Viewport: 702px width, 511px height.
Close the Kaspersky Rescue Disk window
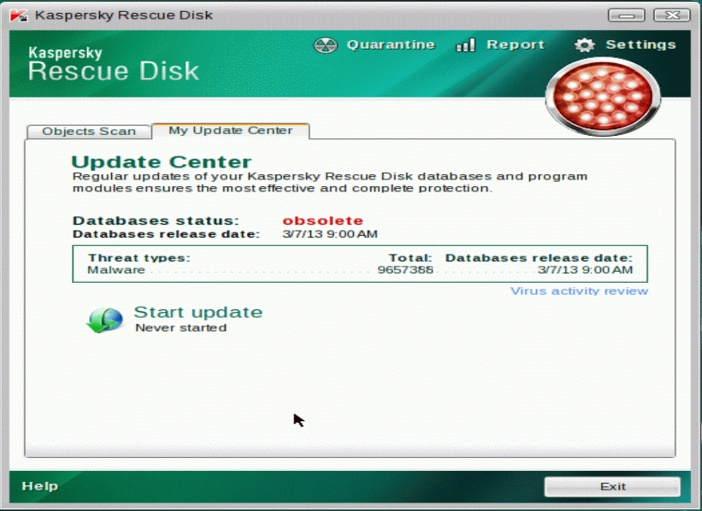coord(672,15)
